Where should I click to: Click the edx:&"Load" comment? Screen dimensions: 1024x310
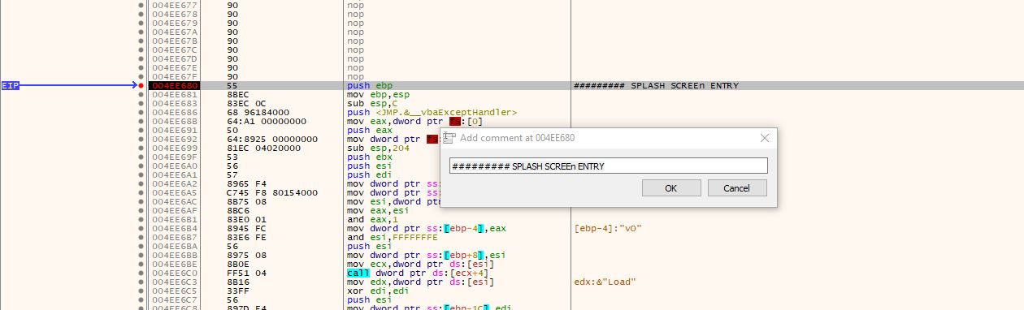(605, 282)
